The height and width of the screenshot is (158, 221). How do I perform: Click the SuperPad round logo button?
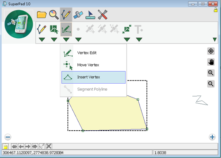[19, 26]
